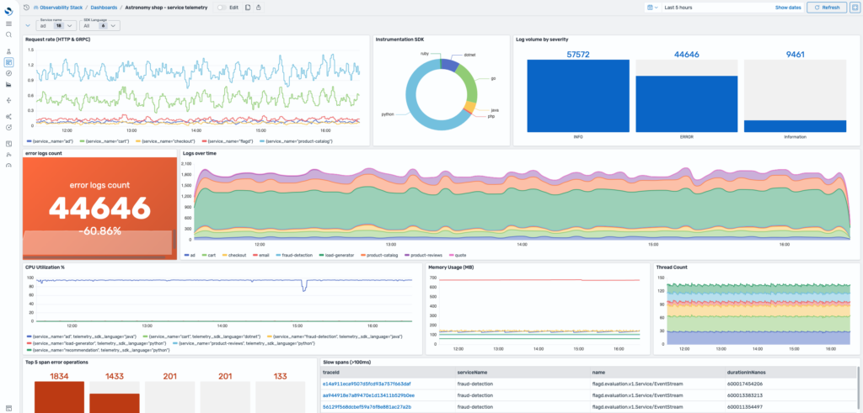
Task: Open the OpenSearch logo home icon
Action: (8, 10)
